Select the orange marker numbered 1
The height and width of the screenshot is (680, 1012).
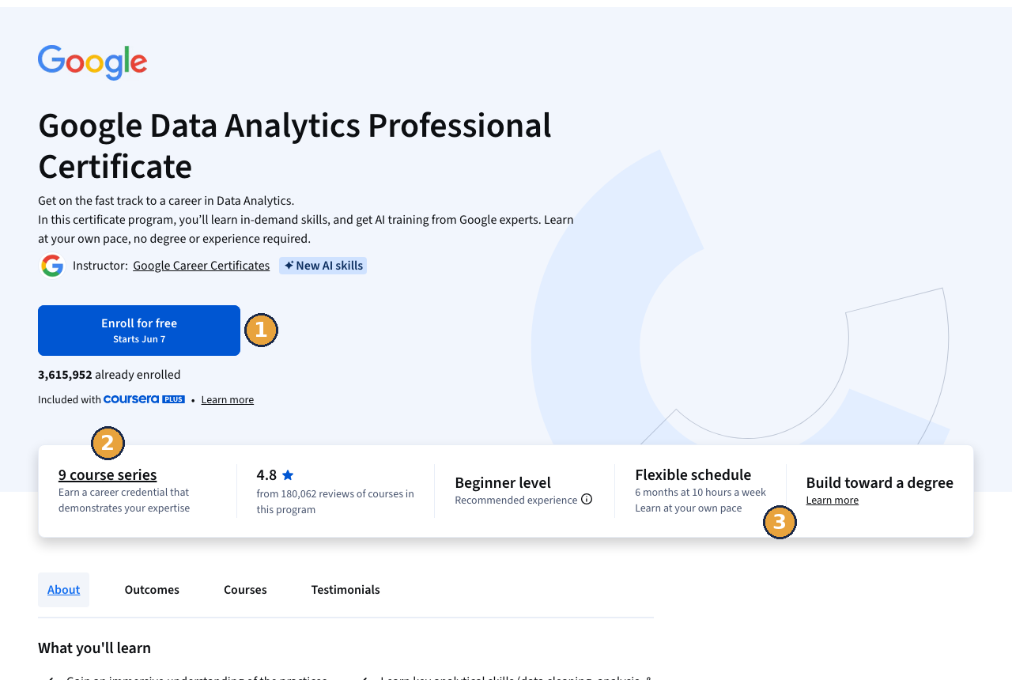pos(261,330)
